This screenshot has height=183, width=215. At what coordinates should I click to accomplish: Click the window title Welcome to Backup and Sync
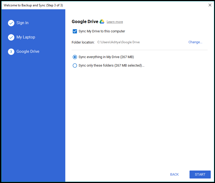pyautogui.click(x=33, y=5)
